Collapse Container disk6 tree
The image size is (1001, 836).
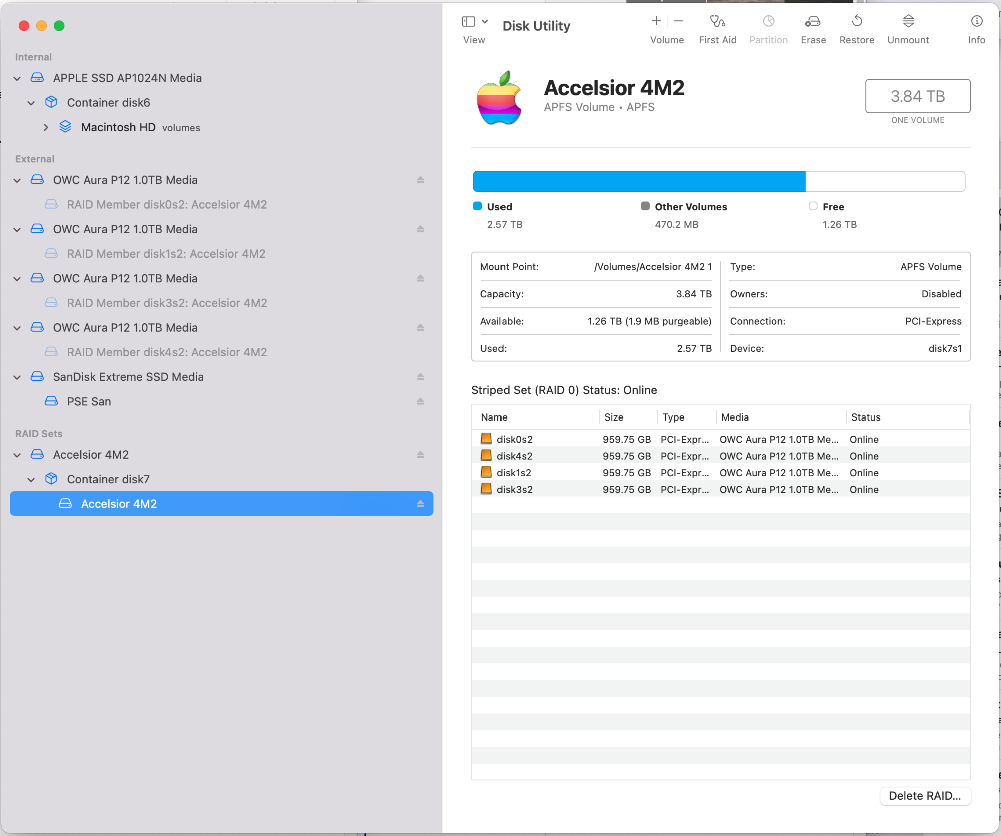(x=31, y=103)
